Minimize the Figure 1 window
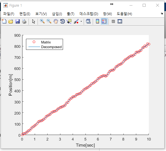The image size is (166, 151). point(131,5)
